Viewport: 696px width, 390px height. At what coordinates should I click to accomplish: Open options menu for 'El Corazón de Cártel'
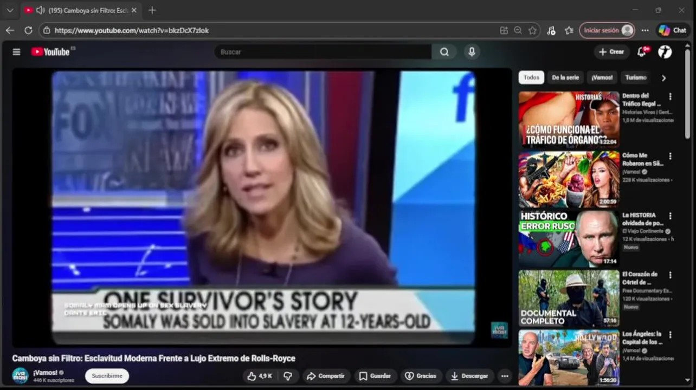click(x=670, y=275)
